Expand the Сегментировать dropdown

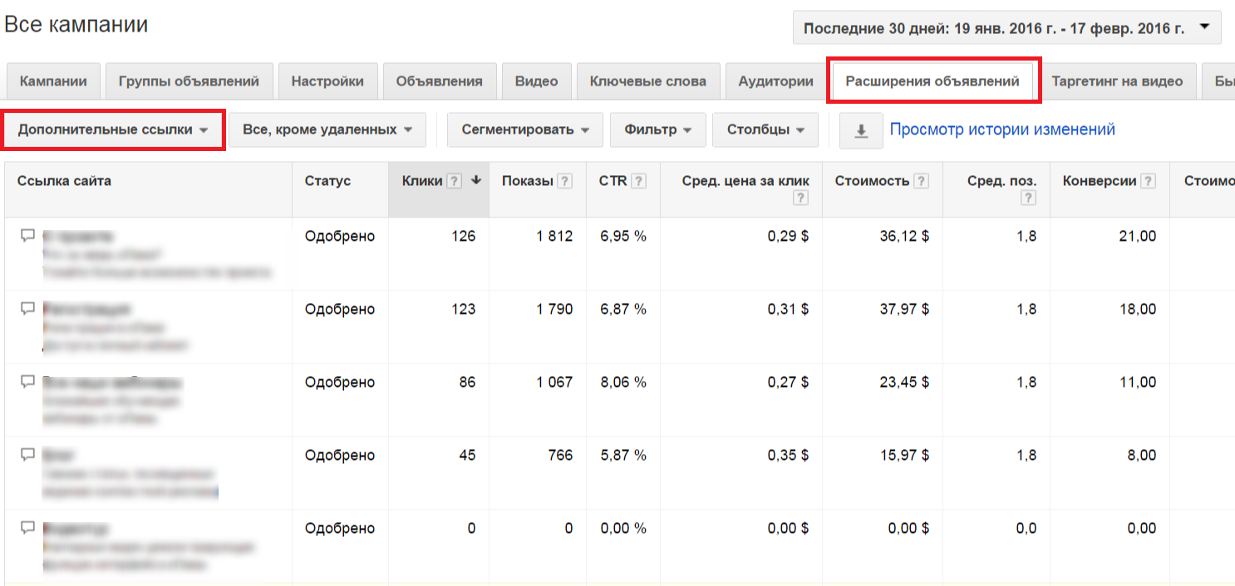(x=525, y=130)
